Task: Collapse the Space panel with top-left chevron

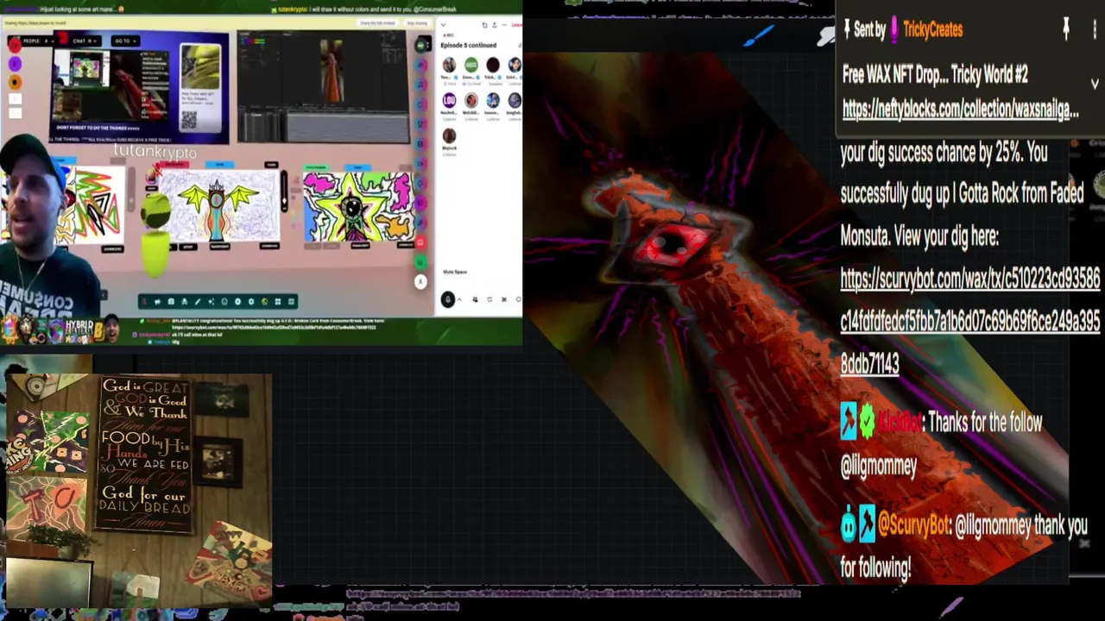Action: (x=443, y=24)
